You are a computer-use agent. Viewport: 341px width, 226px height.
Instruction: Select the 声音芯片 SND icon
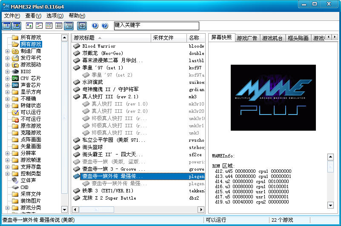pos(15,85)
